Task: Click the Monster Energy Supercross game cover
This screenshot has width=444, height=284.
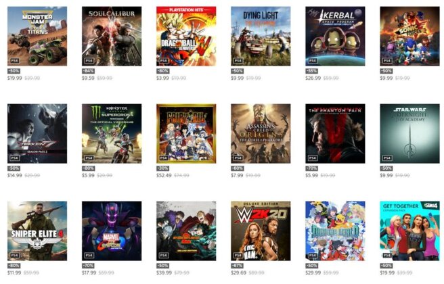Action: pyautogui.click(x=112, y=133)
